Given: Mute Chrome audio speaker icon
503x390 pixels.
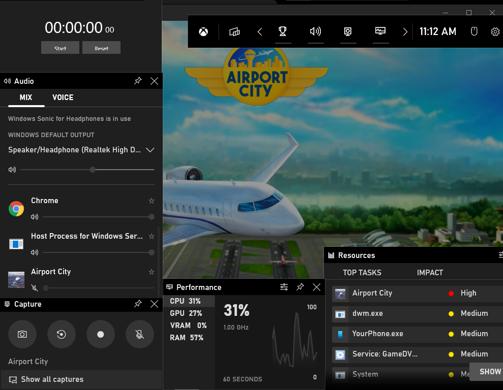Looking at the screenshot, I should coord(35,217).
